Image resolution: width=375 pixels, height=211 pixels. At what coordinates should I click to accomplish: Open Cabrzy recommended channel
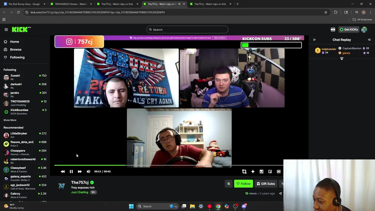25,195
